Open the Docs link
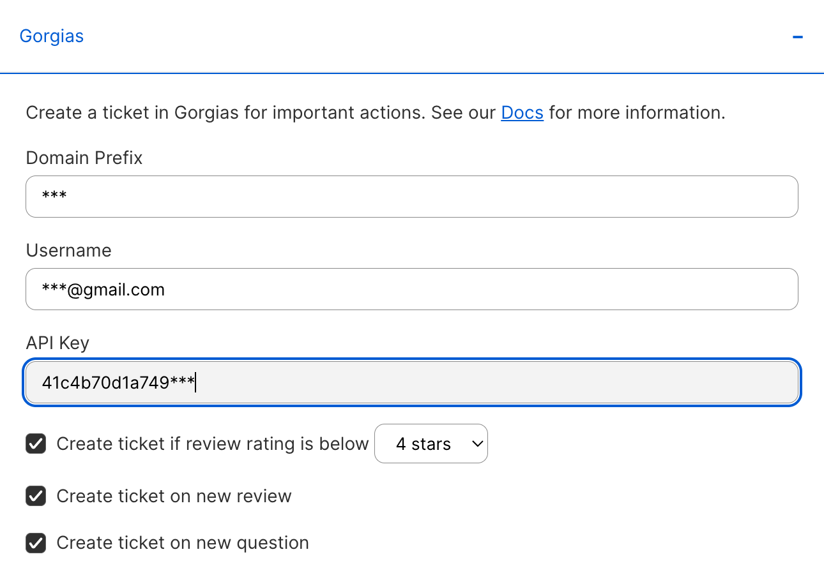This screenshot has width=824, height=582. click(522, 113)
